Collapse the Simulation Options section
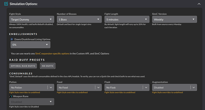 coord(199,4)
